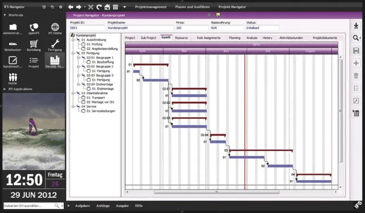Screen dimensions: 365x213
Task: Click the Projekt-Navigator breadcrumb
Action: coord(232,7)
